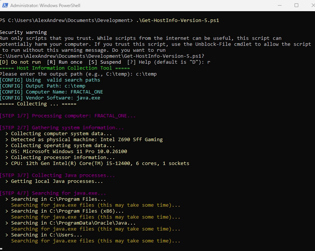Click the 'Detected as physical machine' line
This screenshot has height=251, width=315.
[84, 140]
